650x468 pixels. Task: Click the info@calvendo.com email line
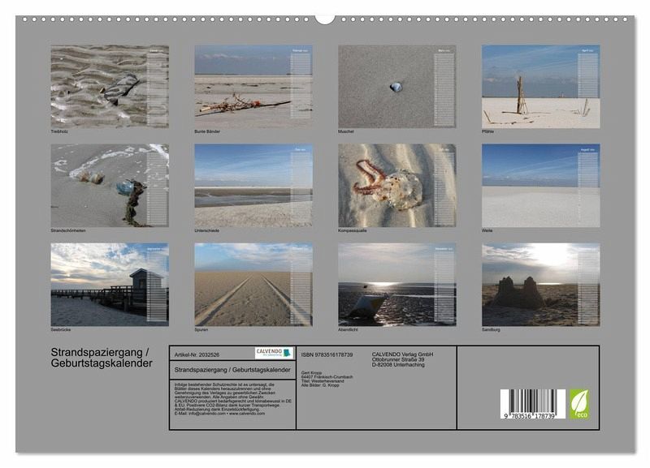click(219, 414)
